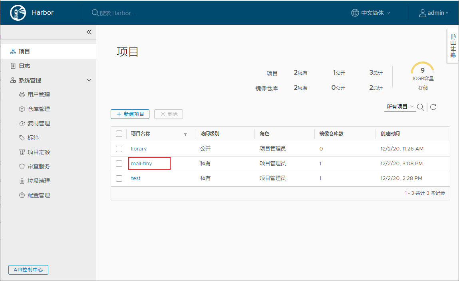Click the storage capacity gauge
The width and height of the screenshot is (459, 281).
point(422,68)
